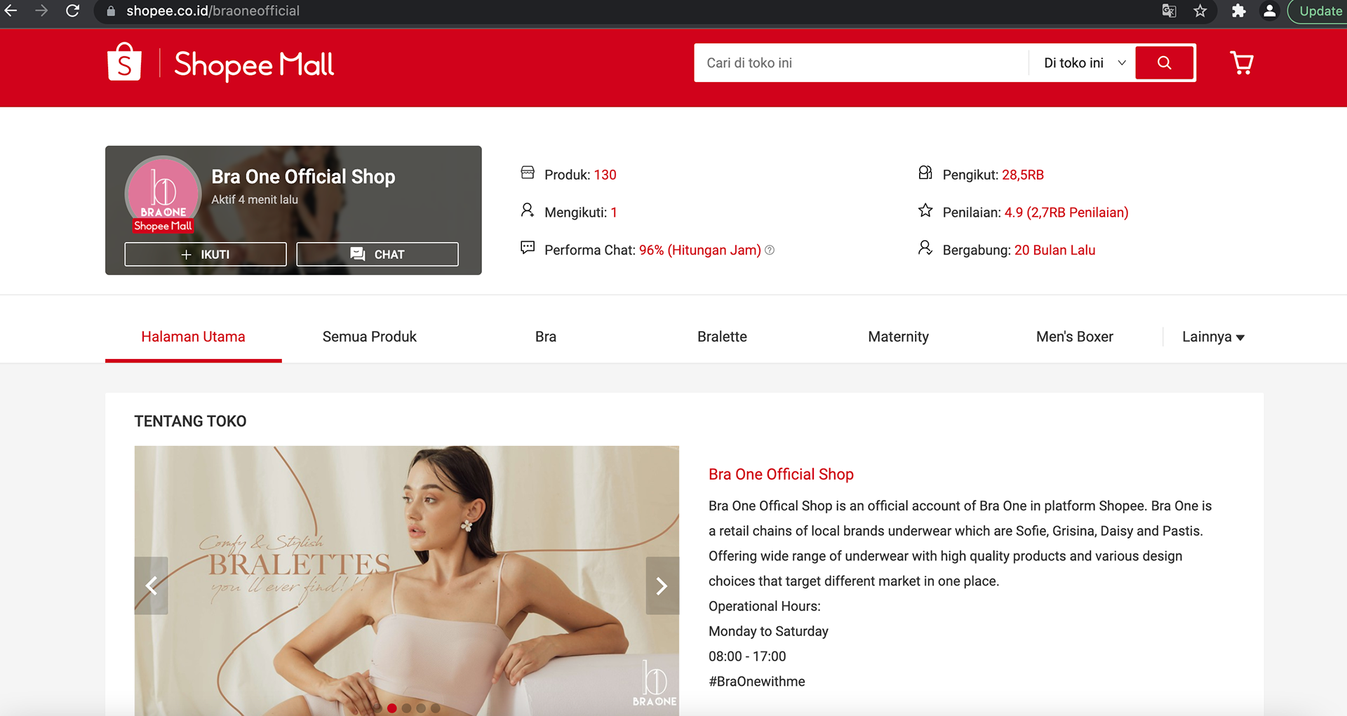1347x716 pixels.
Task: Select the Halaman Utama tab
Action: click(194, 337)
